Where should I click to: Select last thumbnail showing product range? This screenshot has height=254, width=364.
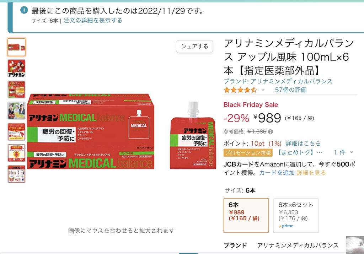(x=16, y=174)
